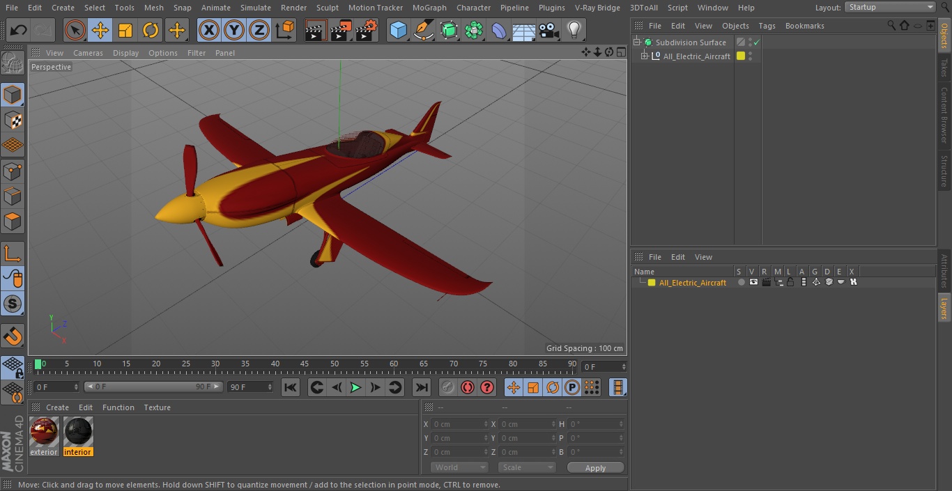Go to the end of animation
The image size is (952, 491).
(421, 387)
